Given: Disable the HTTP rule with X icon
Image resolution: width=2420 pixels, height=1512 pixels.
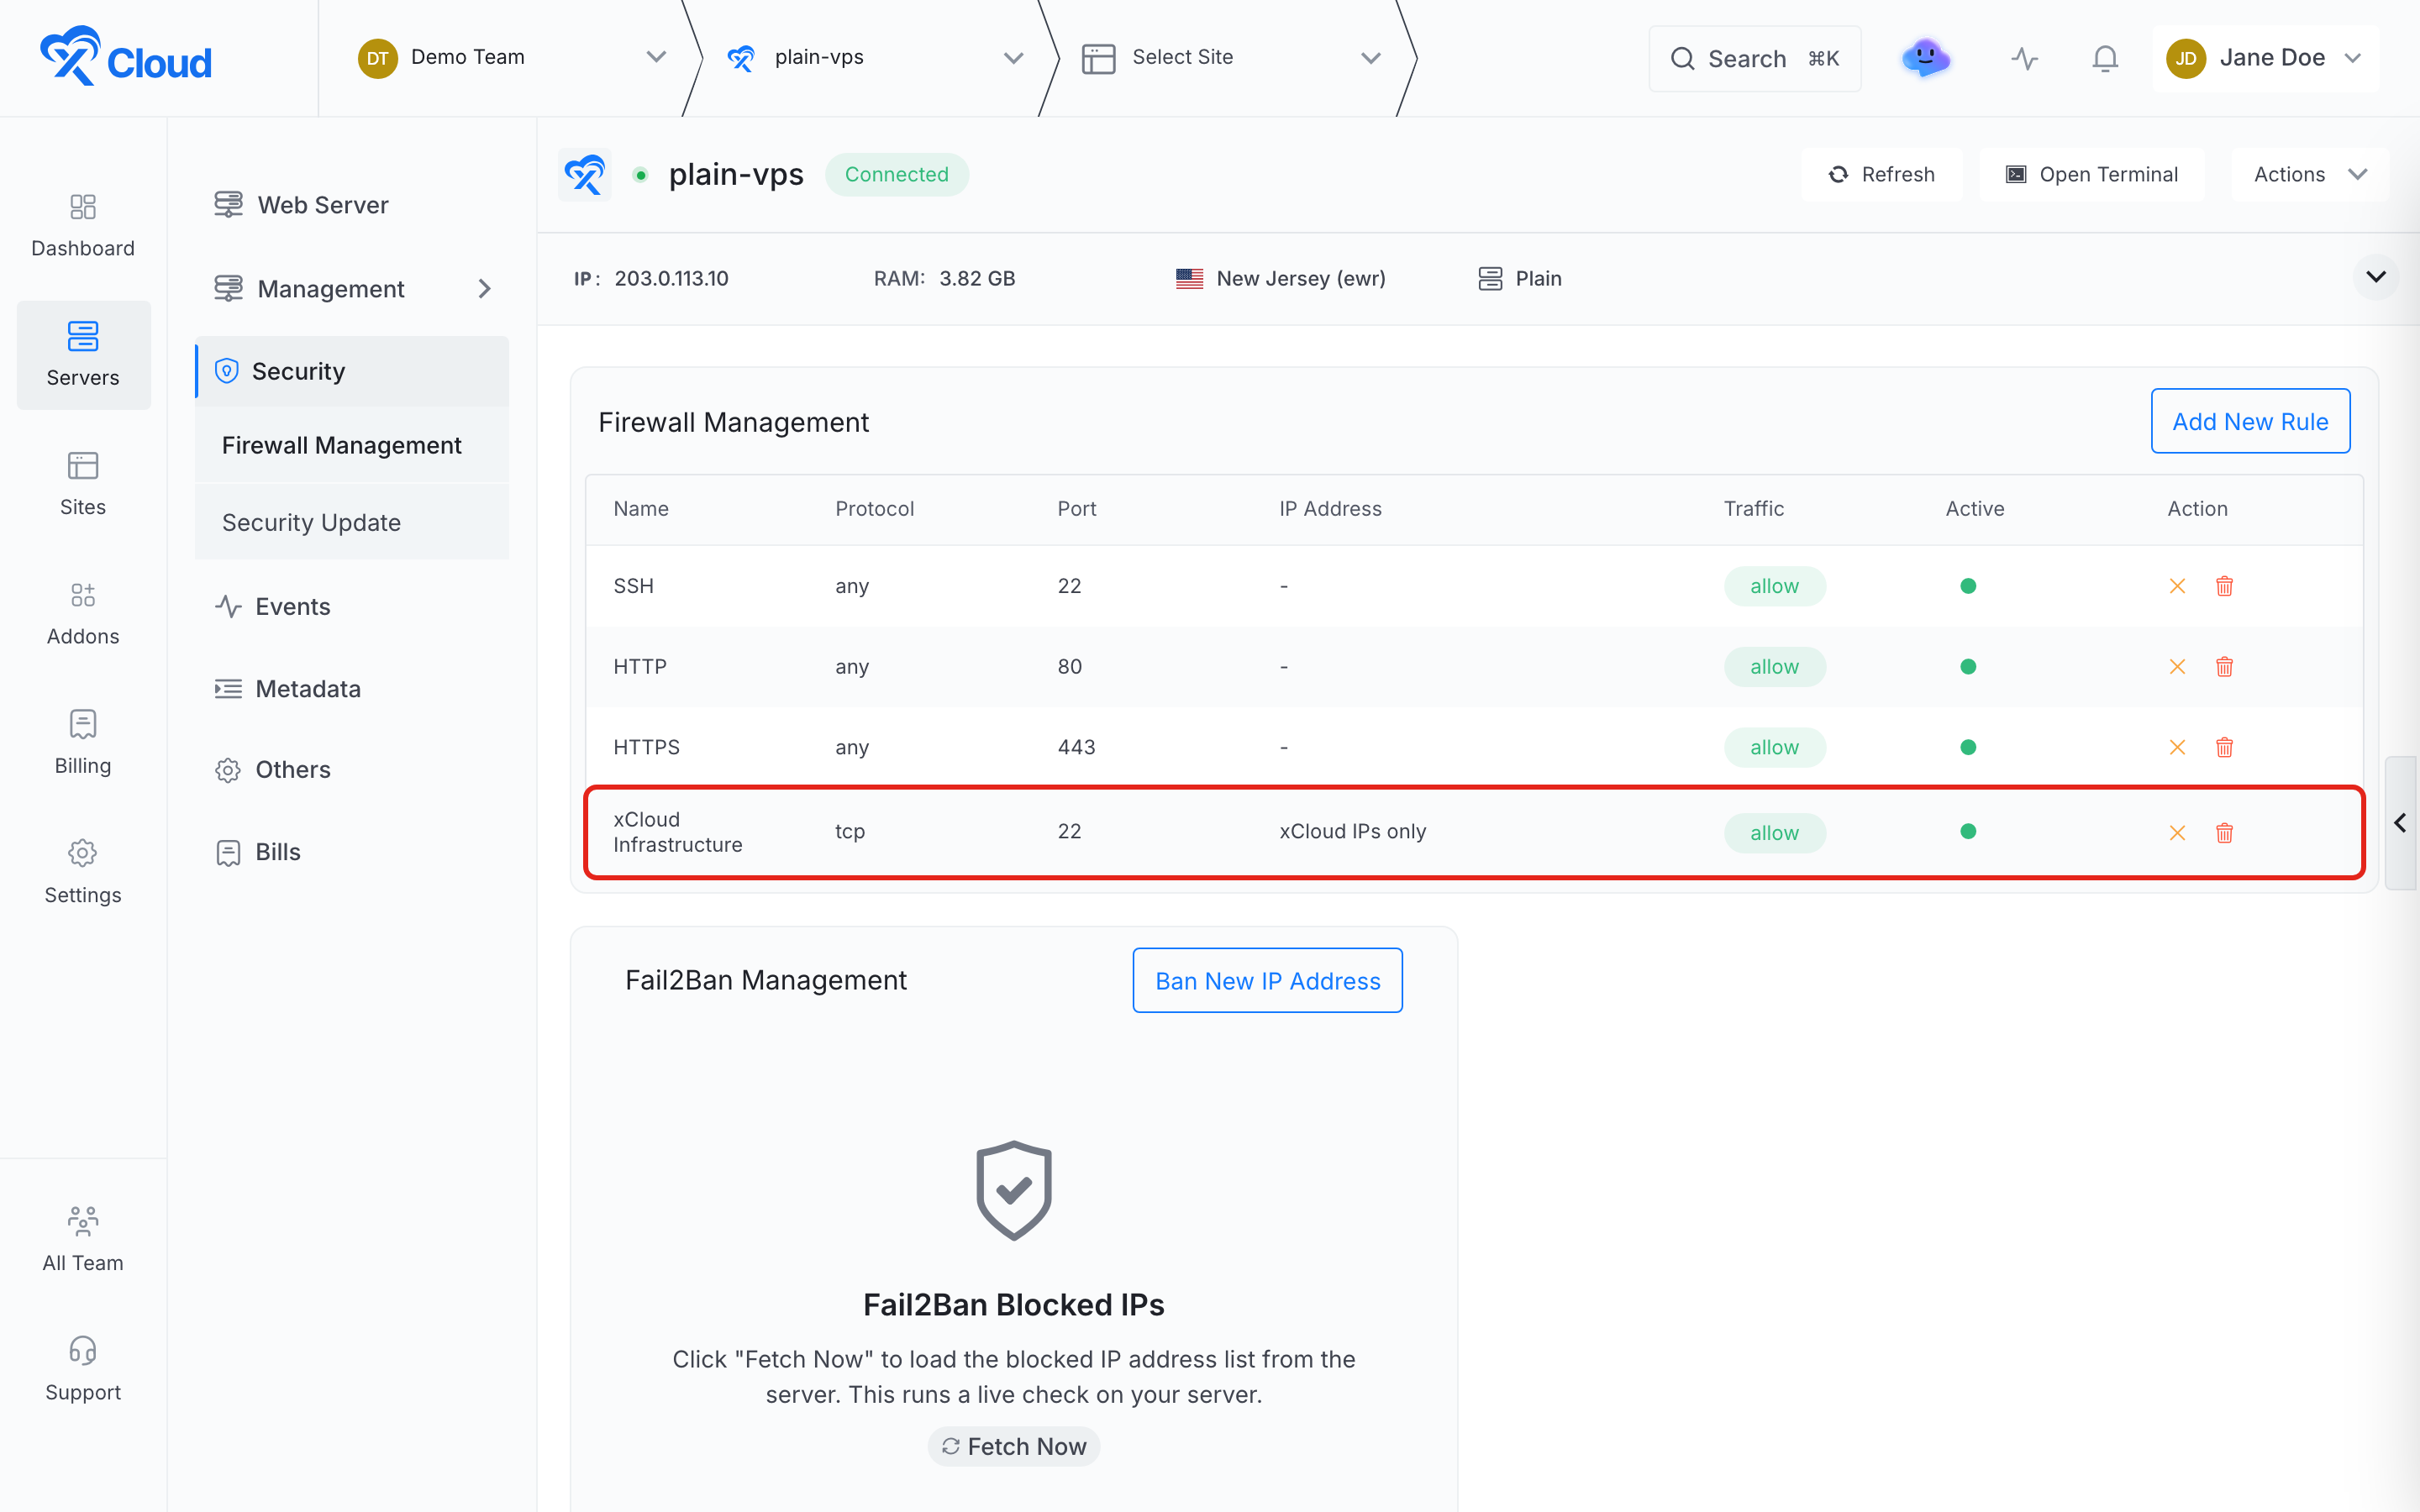Looking at the screenshot, I should (2177, 667).
